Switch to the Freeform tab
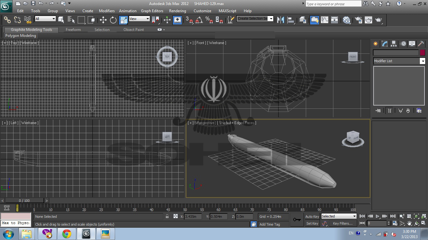Image resolution: width=428 pixels, height=240 pixels. point(73,30)
